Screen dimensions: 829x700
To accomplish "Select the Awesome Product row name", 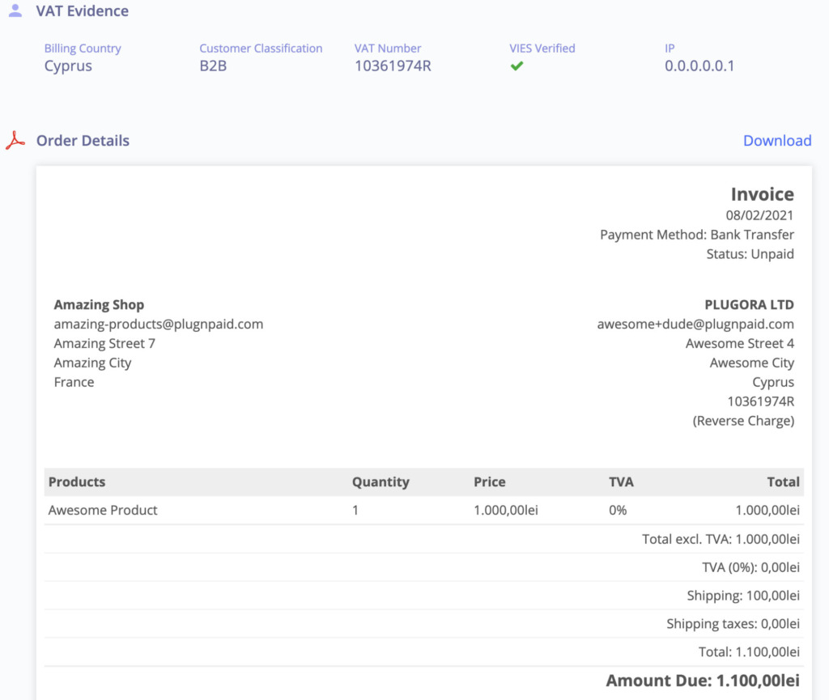I will [103, 510].
